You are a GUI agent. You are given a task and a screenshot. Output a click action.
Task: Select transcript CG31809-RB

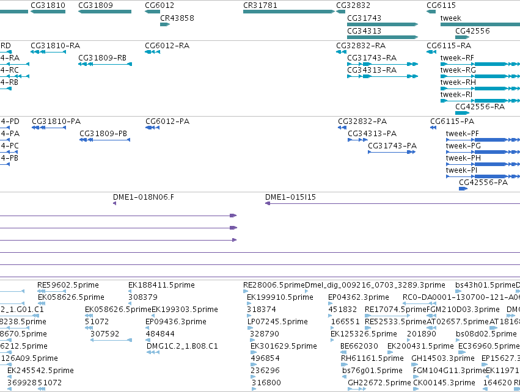102,57
